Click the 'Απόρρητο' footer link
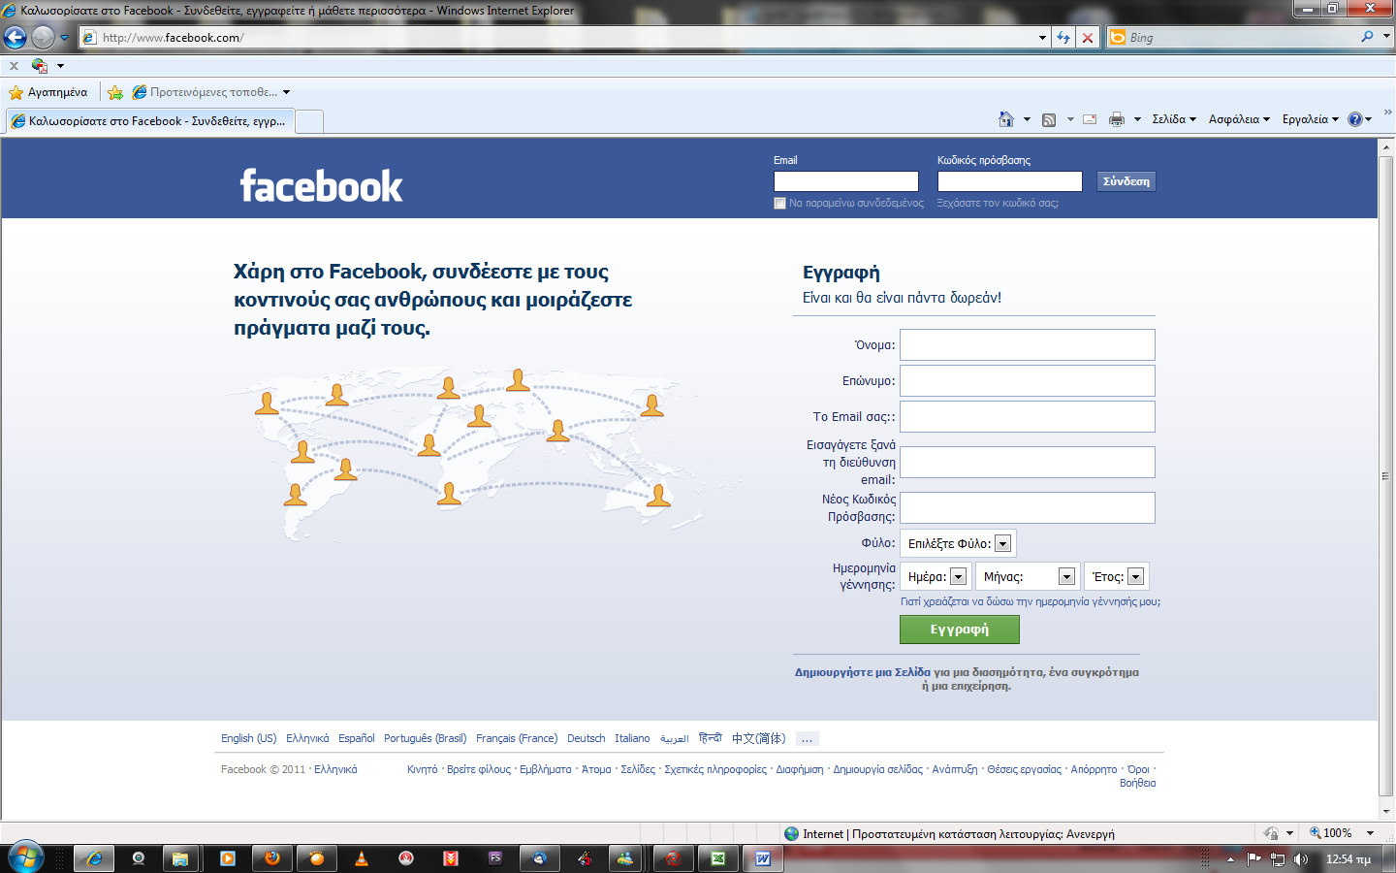This screenshot has height=873, width=1396. (x=1094, y=769)
